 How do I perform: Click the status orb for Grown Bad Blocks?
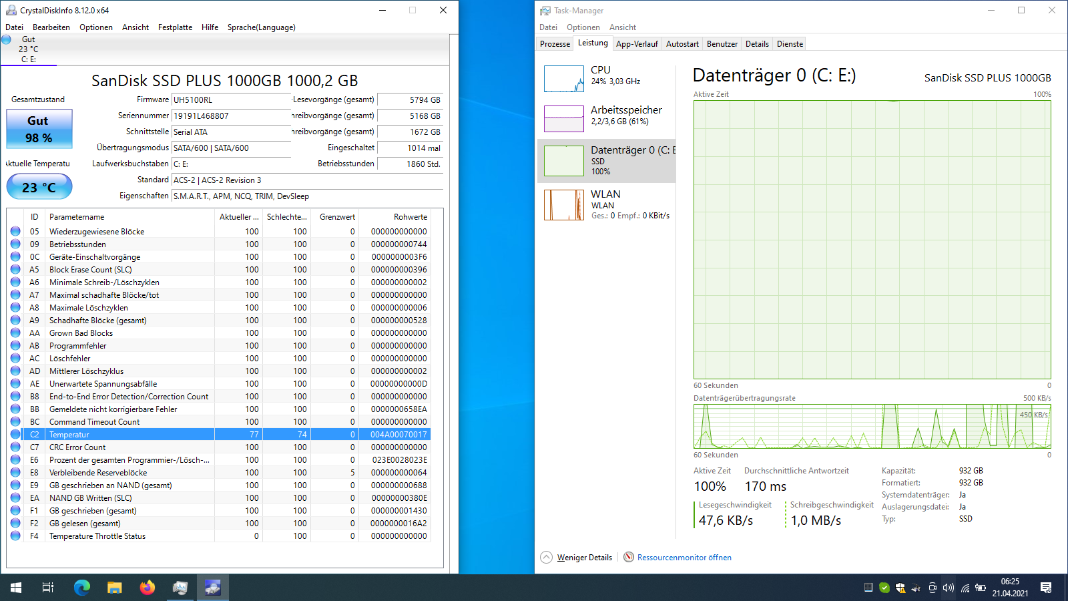(15, 333)
